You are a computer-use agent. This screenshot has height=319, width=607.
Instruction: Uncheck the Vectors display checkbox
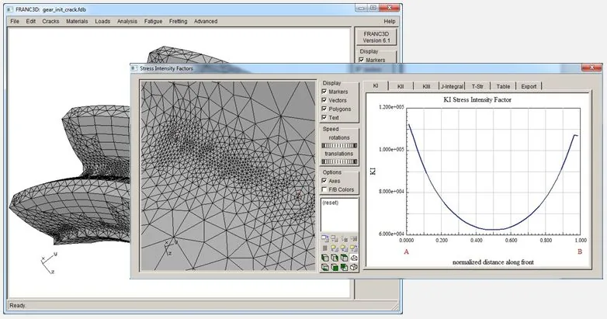click(324, 100)
